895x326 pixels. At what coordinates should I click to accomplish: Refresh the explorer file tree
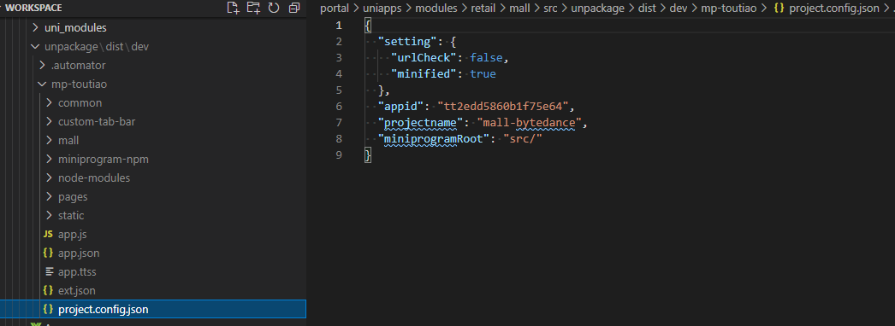click(274, 8)
